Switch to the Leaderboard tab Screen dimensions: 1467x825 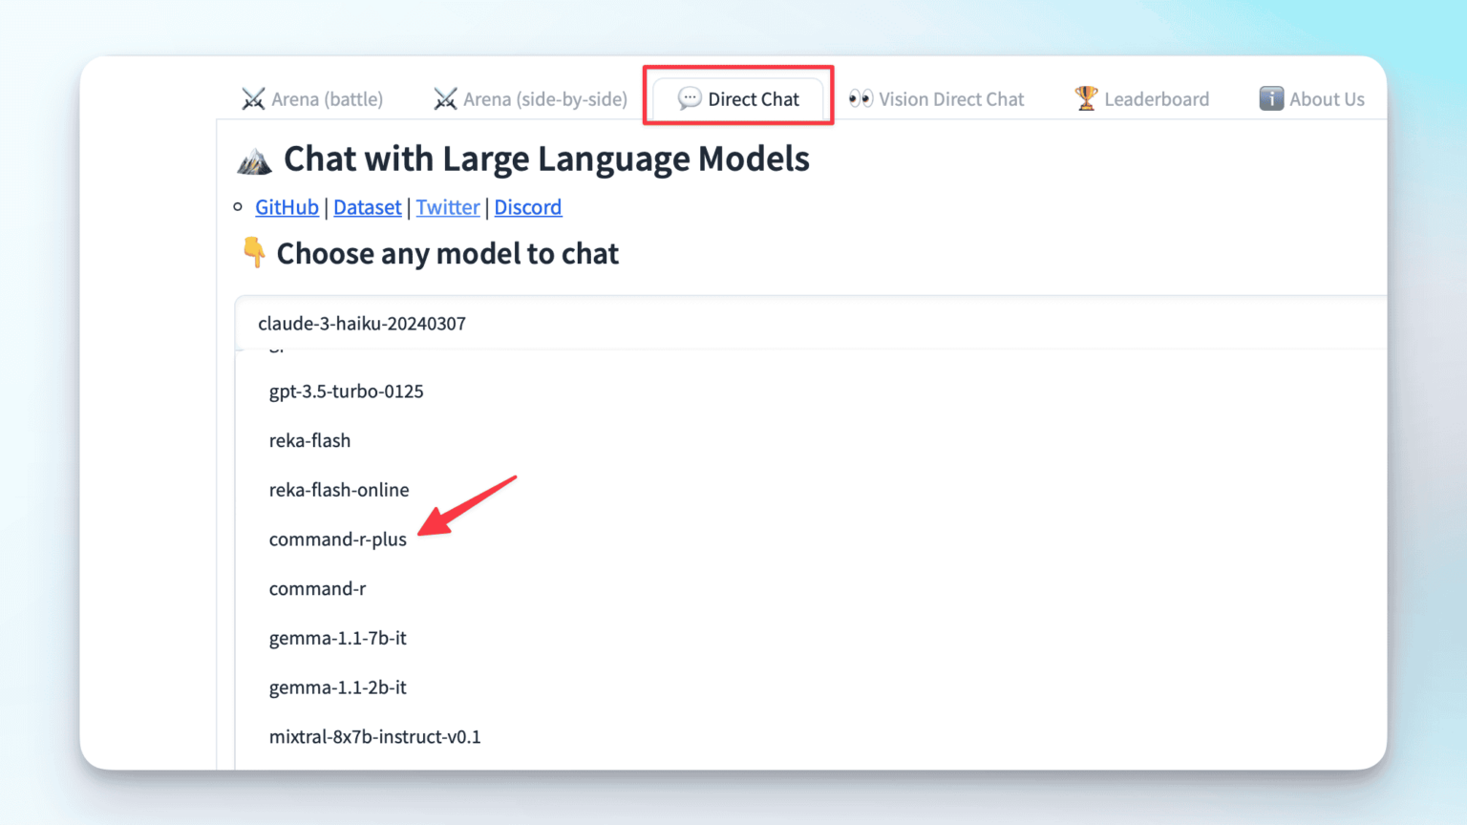point(1142,99)
